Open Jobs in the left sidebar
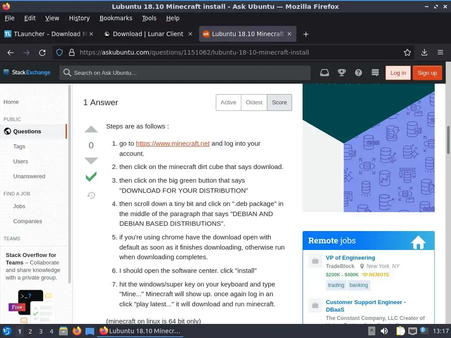The width and height of the screenshot is (451, 338). click(19, 206)
